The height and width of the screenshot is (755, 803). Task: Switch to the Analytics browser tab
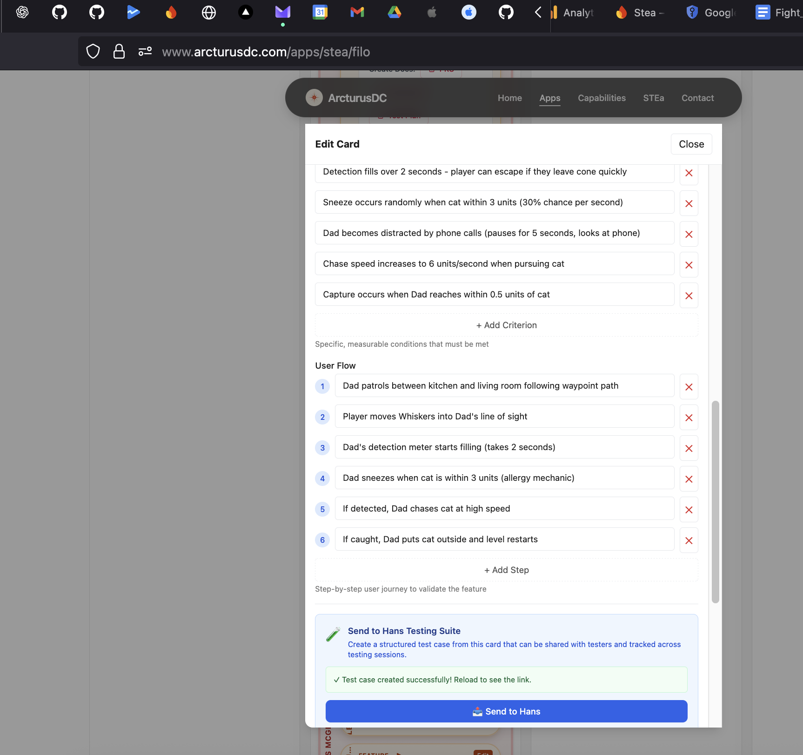point(574,13)
